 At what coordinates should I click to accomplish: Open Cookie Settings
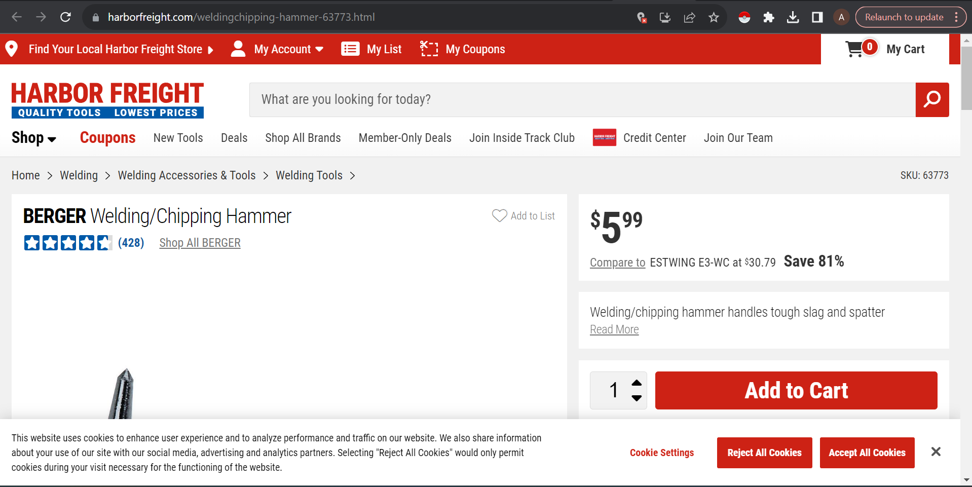(x=662, y=453)
